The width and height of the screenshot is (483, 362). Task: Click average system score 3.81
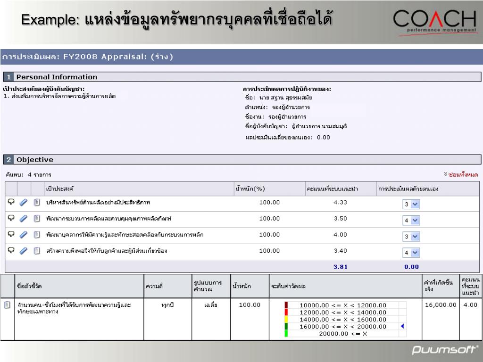(341, 267)
